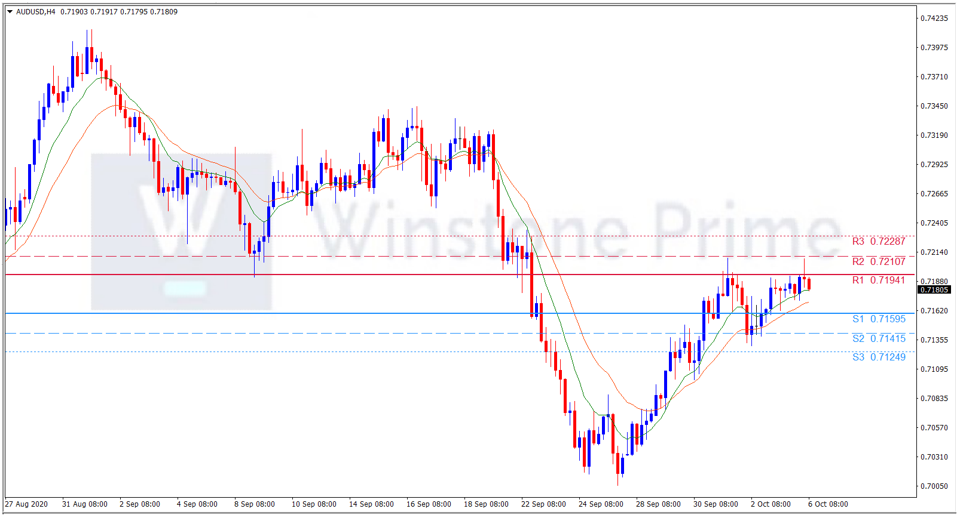The image size is (960, 518).
Task: Click the 30 Sep 08:00 time label
Action: tap(716, 504)
